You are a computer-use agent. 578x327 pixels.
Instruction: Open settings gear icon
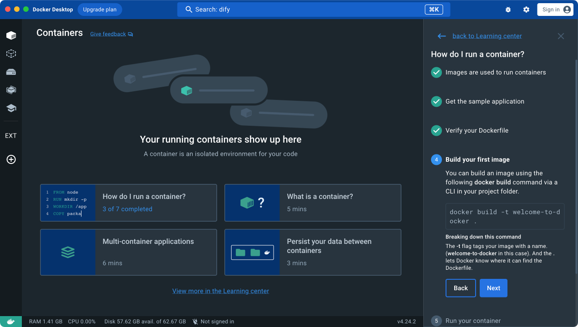coord(526,10)
